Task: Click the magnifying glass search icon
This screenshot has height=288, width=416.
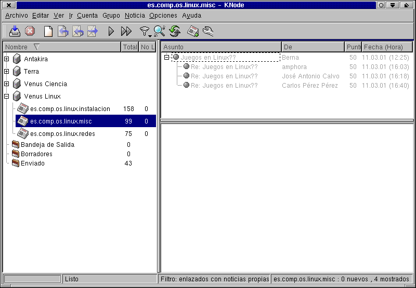Action: tap(159, 32)
